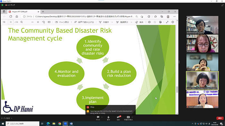
Task: Select Adela Kono video thumbnail
Action: coord(202,62)
